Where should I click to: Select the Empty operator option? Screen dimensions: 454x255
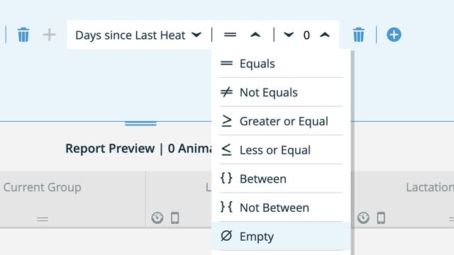(281, 236)
